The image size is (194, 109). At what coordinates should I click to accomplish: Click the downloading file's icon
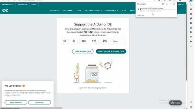(138, 9)
